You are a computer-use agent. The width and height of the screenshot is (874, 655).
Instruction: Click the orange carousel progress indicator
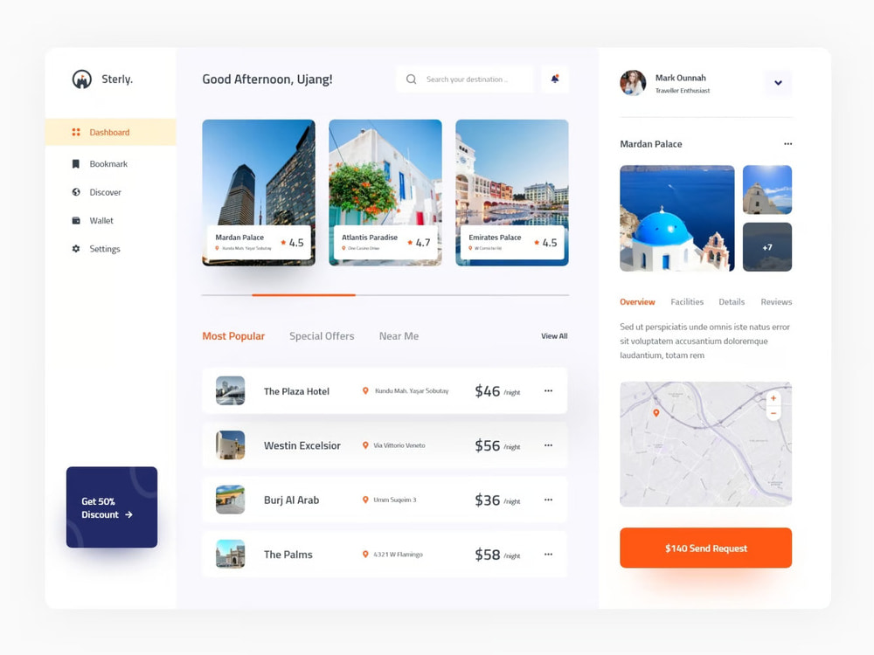click(x=303, y=295)
